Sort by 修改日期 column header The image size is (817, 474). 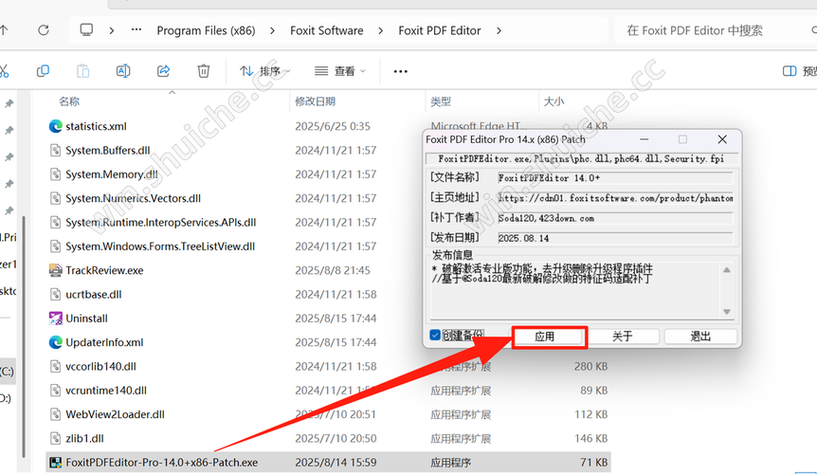[x=316, y=101]
